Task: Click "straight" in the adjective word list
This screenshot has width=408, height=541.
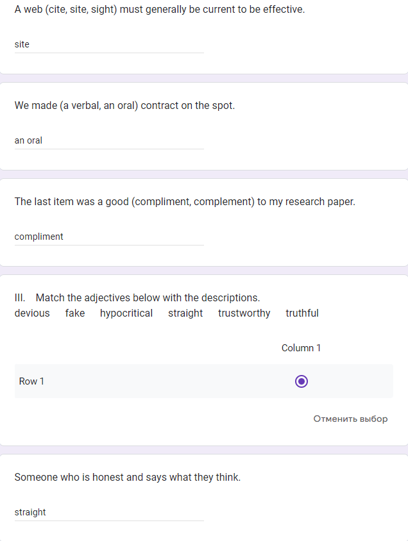Action: tap(185, 313)
